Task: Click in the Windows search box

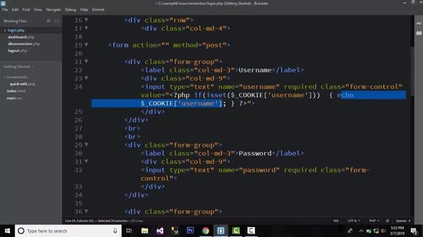Action: pos(68,231)
